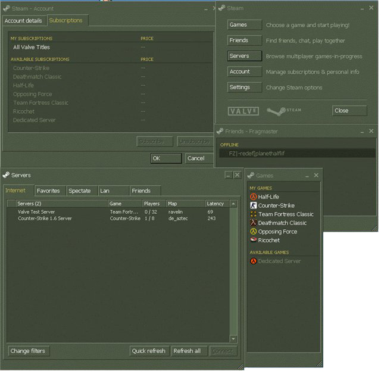Click the Ricochet game icon
The image size is (381, 374).
[x=253, y=240]
